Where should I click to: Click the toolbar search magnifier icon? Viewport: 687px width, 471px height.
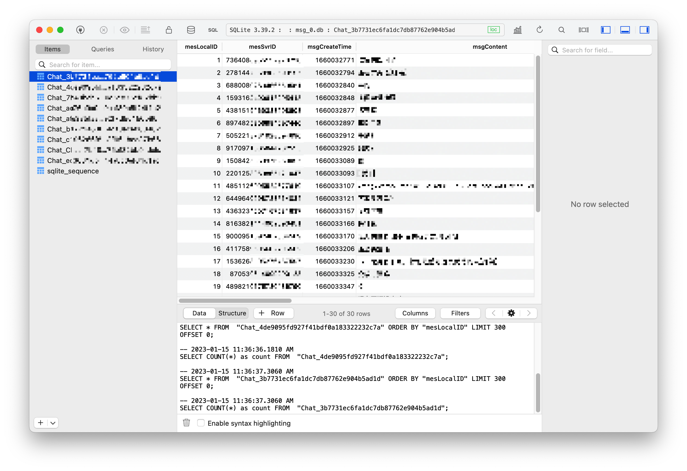click(561, 30)
